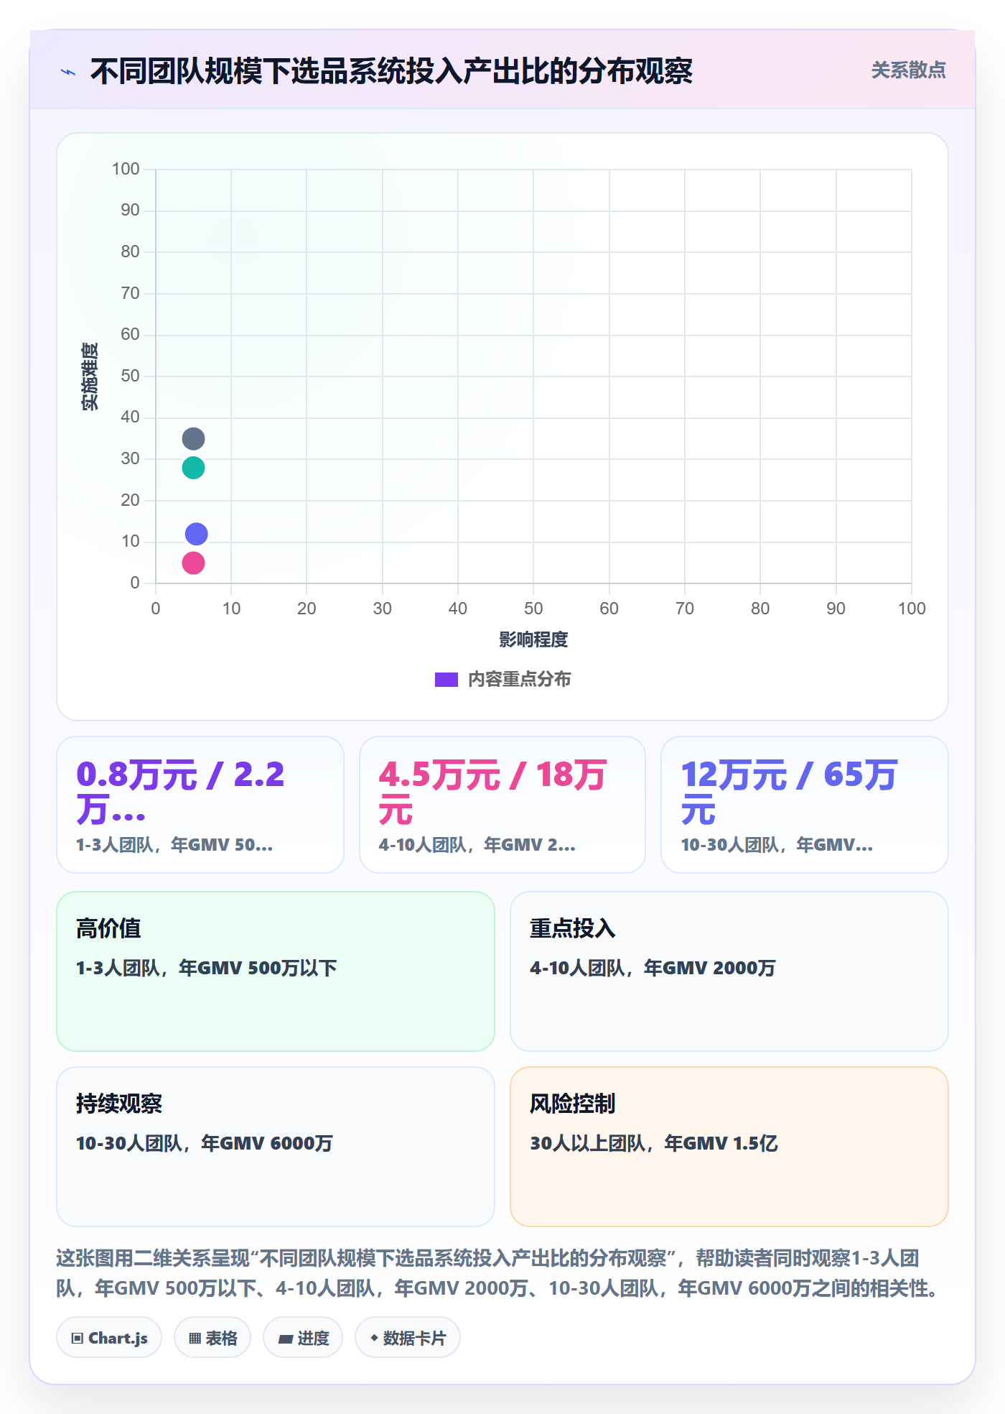1005x1414 pixels.
Task: Select the pink scatter point on the chart
Action: coord(193,563)
